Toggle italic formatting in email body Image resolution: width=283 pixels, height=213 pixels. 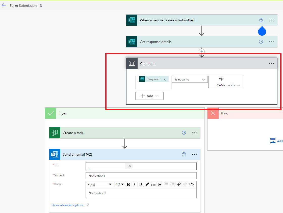click(x=134, y=184)
